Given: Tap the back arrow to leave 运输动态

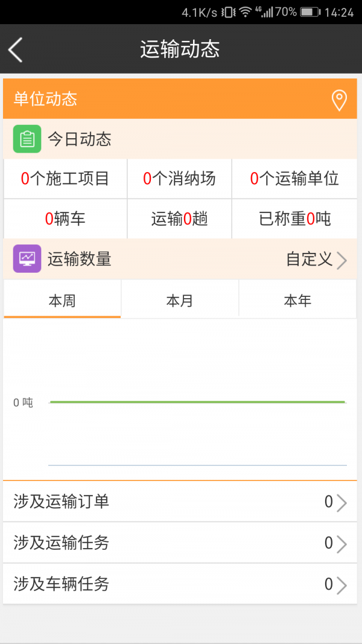Looking at the screenshot, I should [15, 49].
